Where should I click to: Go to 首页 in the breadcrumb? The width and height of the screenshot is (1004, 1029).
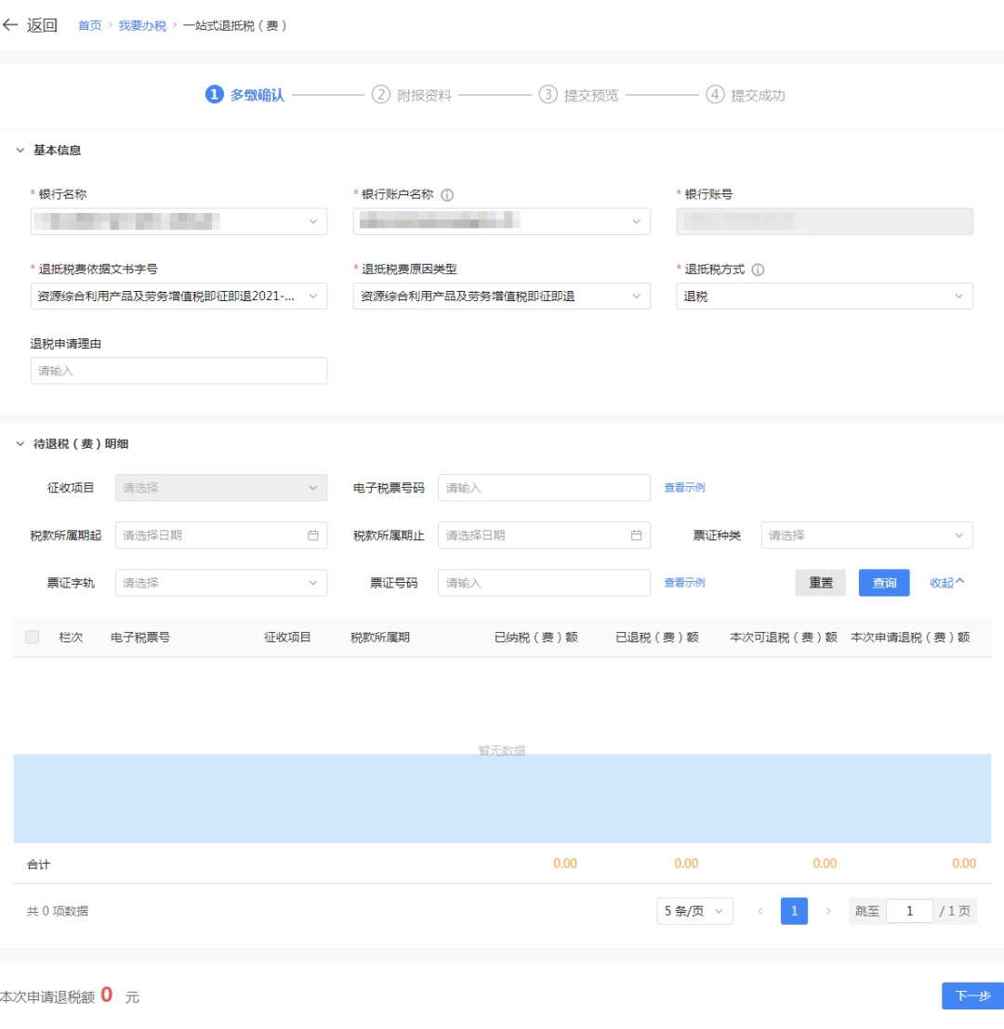pos(89,26)
